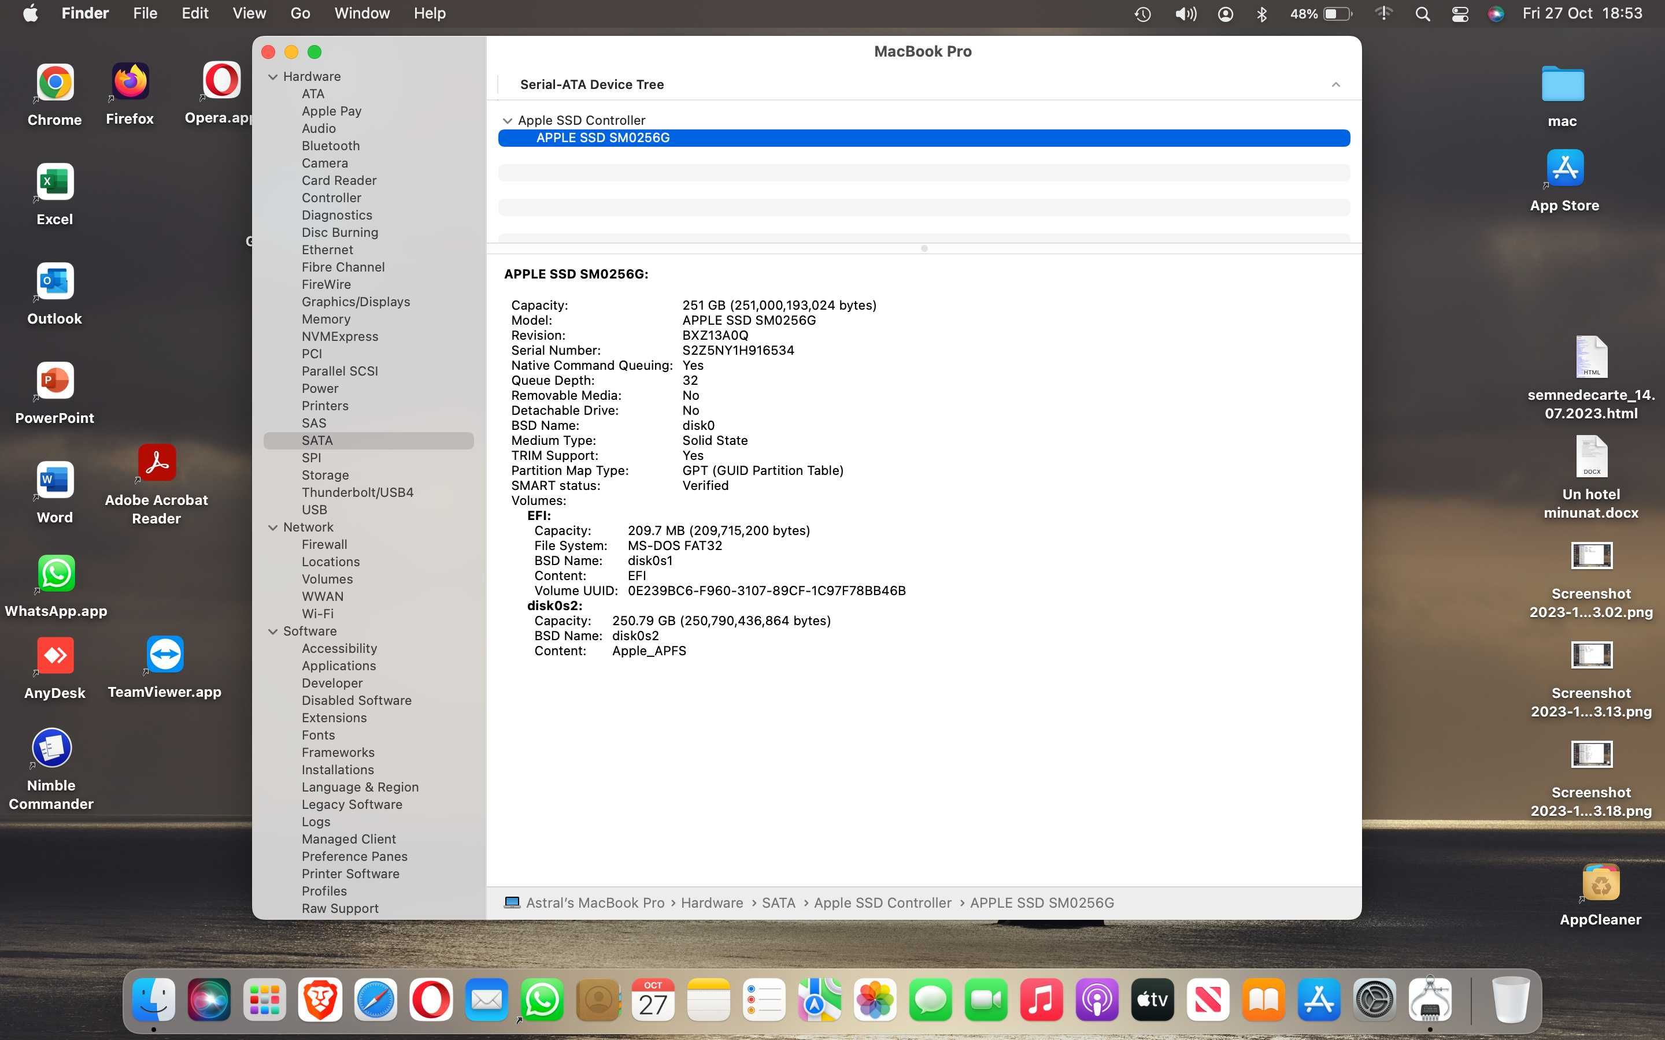The image size is (1665, 1040).
Task: Select Memory in hardware sidebar
Action: click(x=325, y=318)
